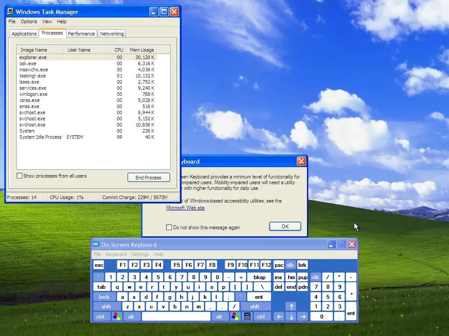Open On-Screen Keyboard Keyboard menu
The width and height of the screenshot is (449, 336).
(x=116, y=254)
